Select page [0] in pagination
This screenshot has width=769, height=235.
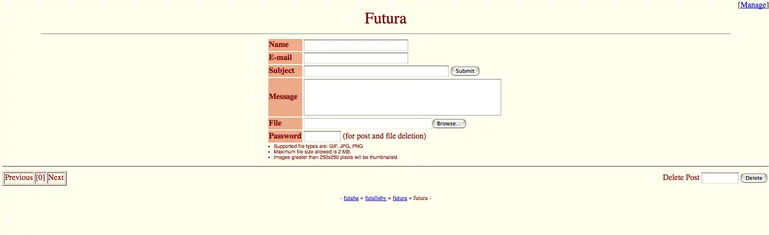click(x=40, y=177)
